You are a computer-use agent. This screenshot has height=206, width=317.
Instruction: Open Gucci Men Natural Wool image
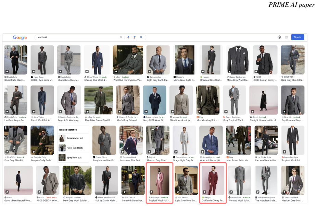[x=18, y=181]
